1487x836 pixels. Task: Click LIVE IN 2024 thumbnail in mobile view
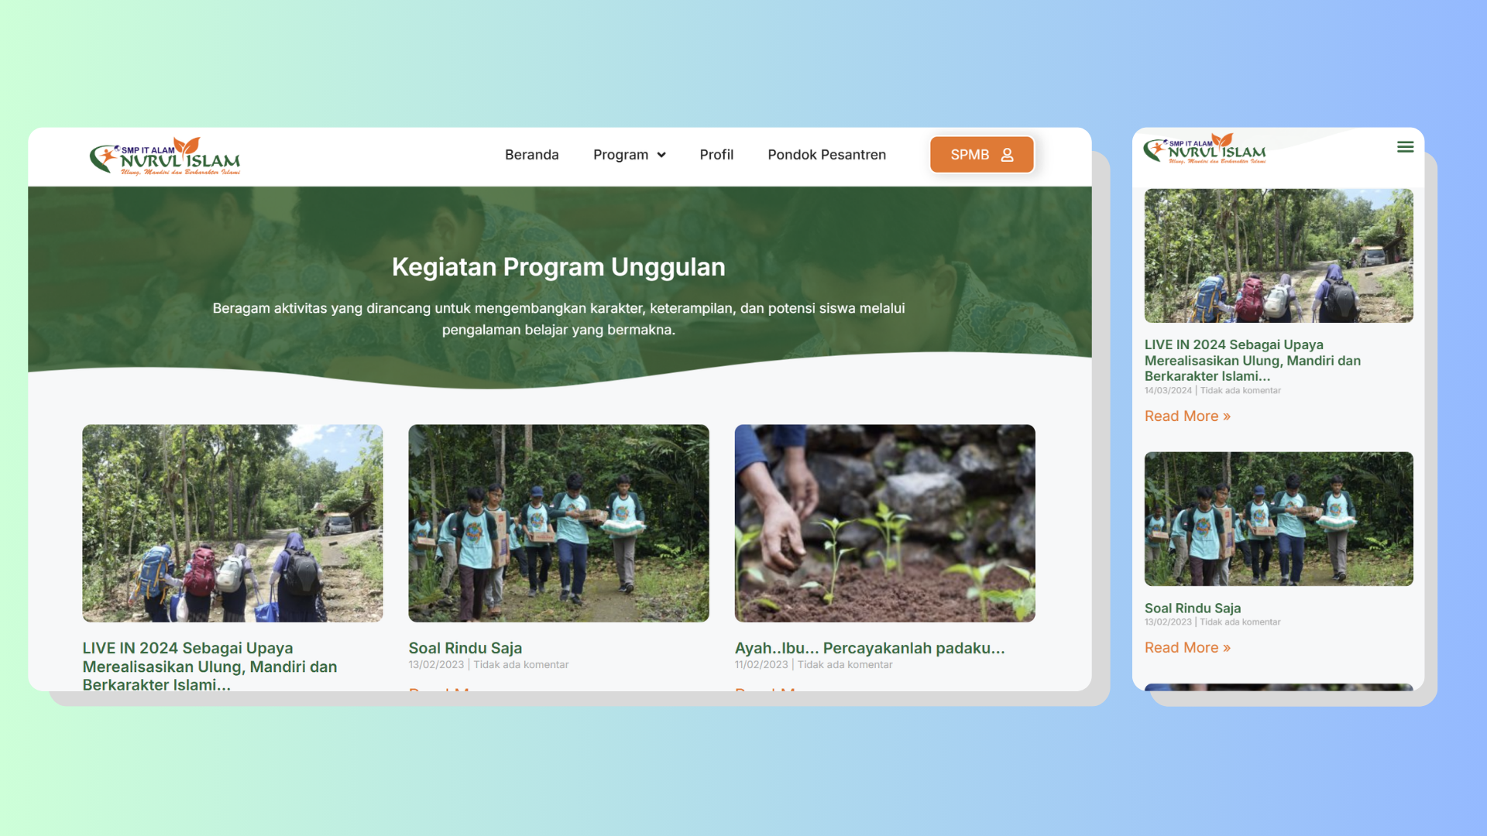pyautogui.click(x=1279, y=255)
